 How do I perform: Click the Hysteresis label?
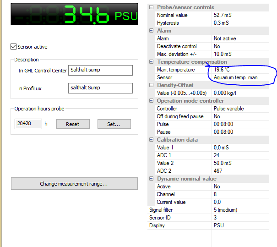[x=168, y=23]
